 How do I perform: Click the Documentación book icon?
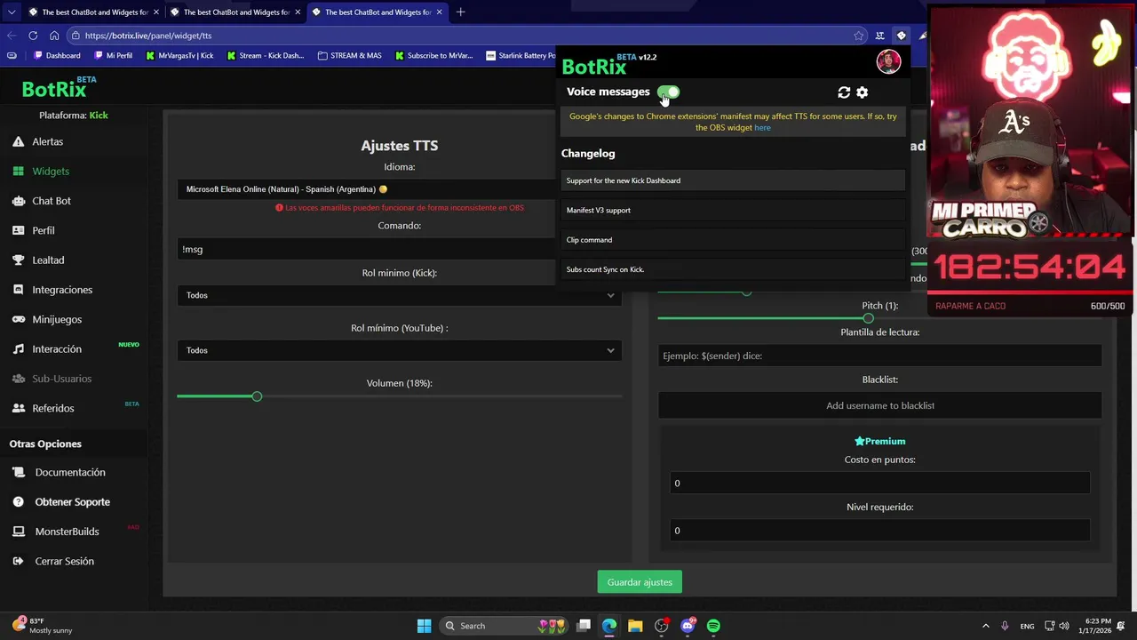(18, 472)
